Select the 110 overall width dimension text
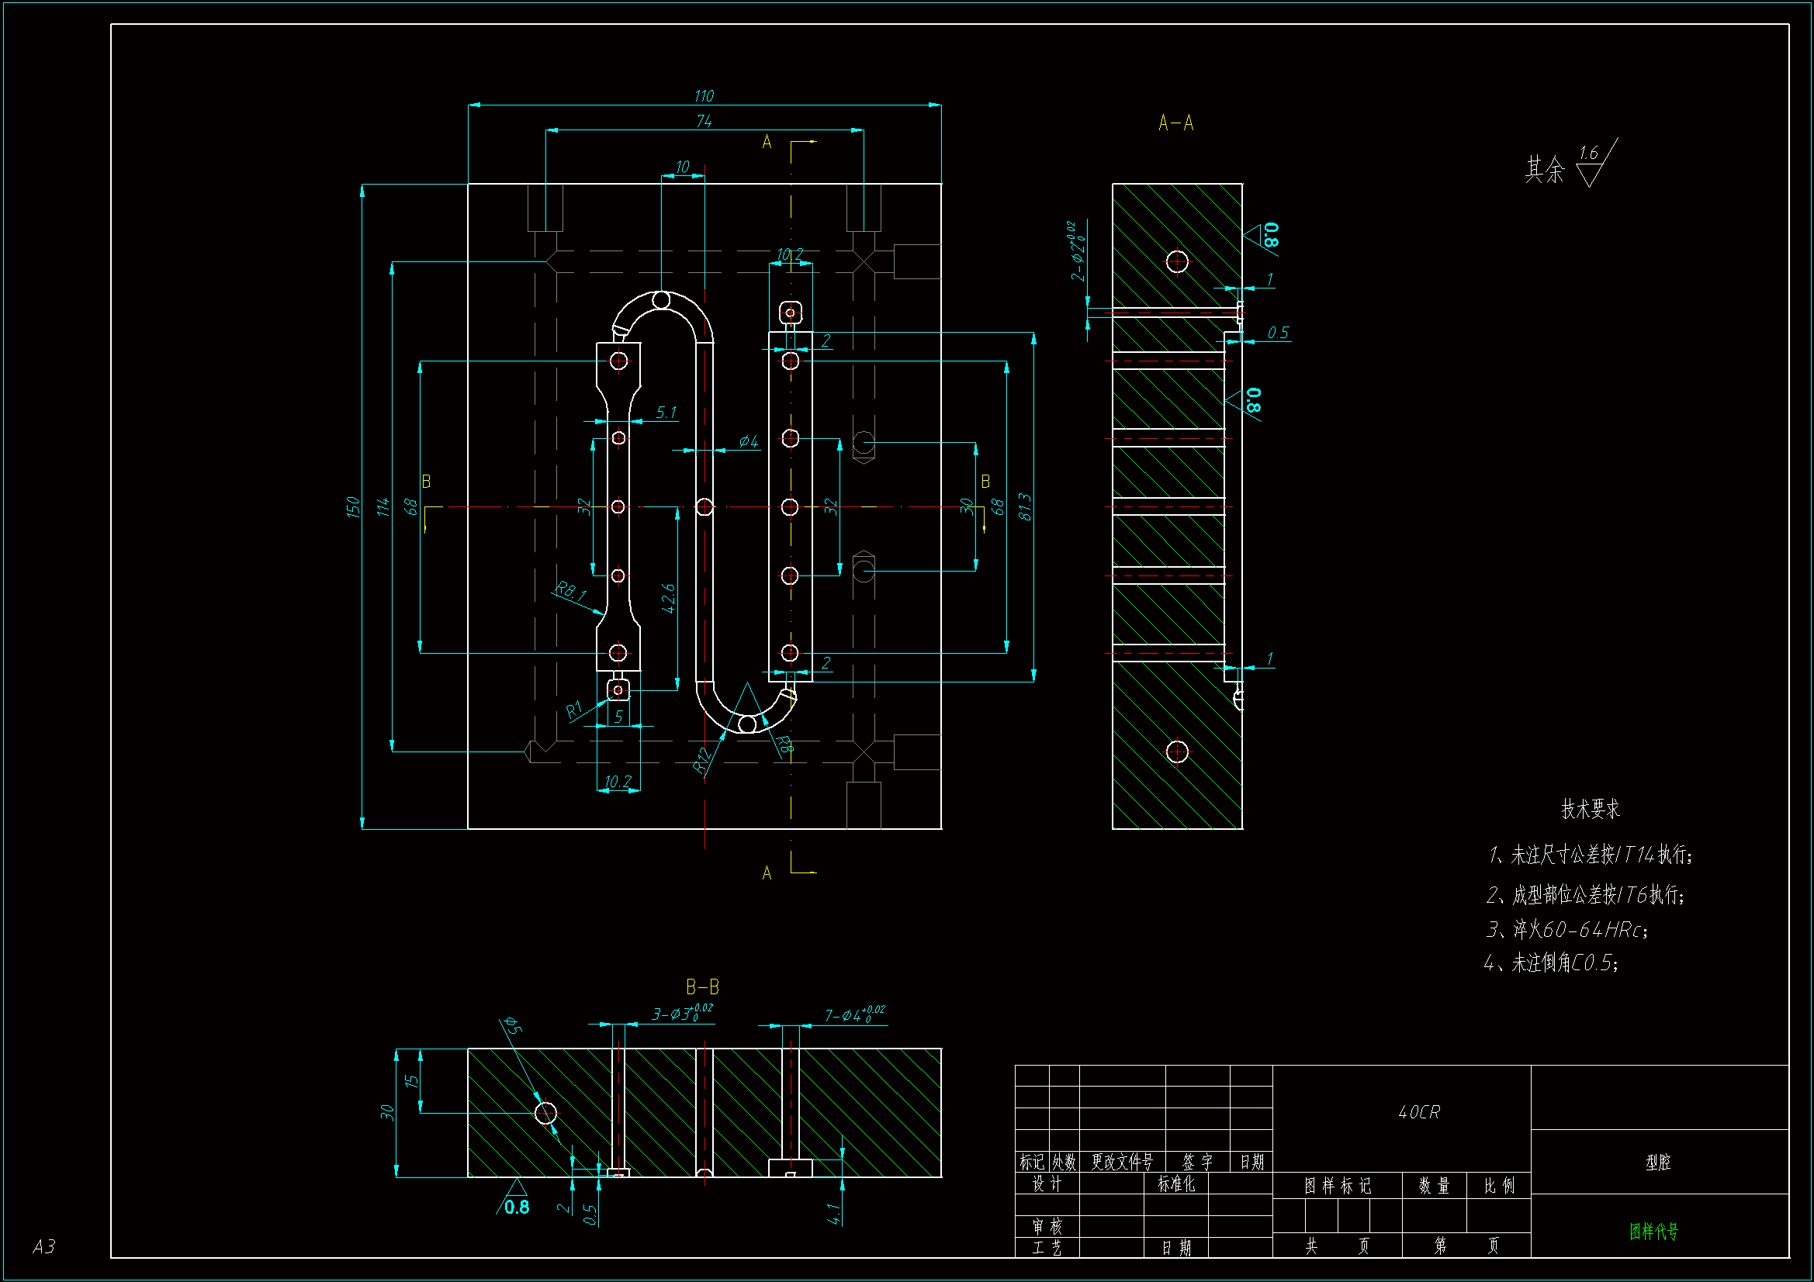This screenshot has height=1282, width=1814. (x=703, y=96)
